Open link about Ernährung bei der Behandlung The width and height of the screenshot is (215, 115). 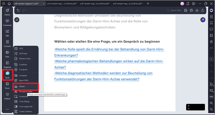109,52
